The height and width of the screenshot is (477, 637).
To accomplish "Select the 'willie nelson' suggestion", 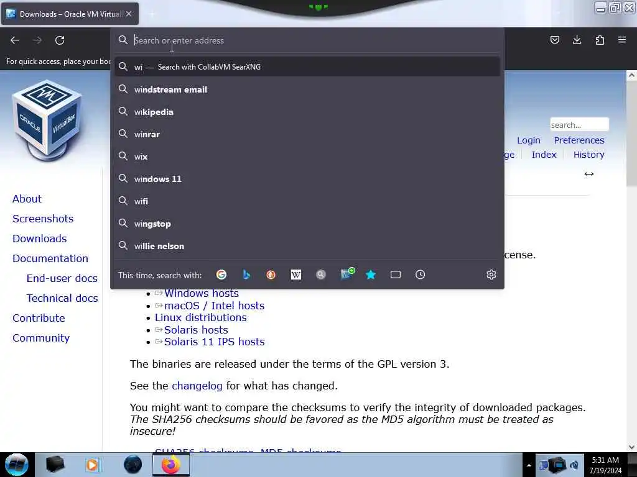I will tap(307, 246).
